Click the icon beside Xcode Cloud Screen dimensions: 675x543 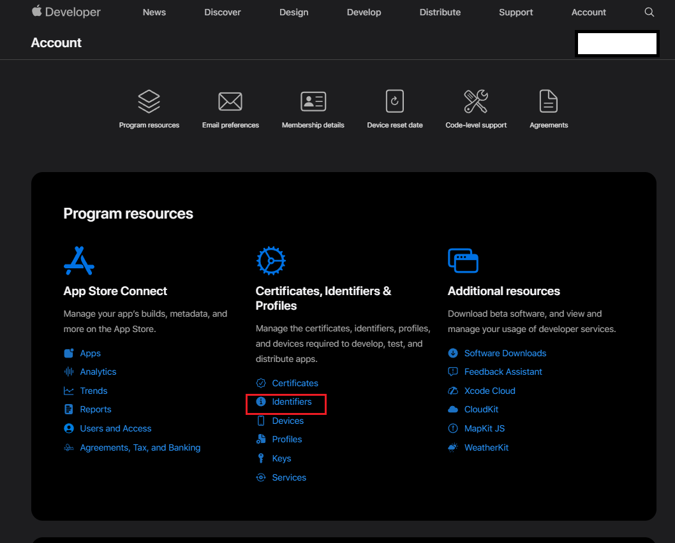coord(453,391)
